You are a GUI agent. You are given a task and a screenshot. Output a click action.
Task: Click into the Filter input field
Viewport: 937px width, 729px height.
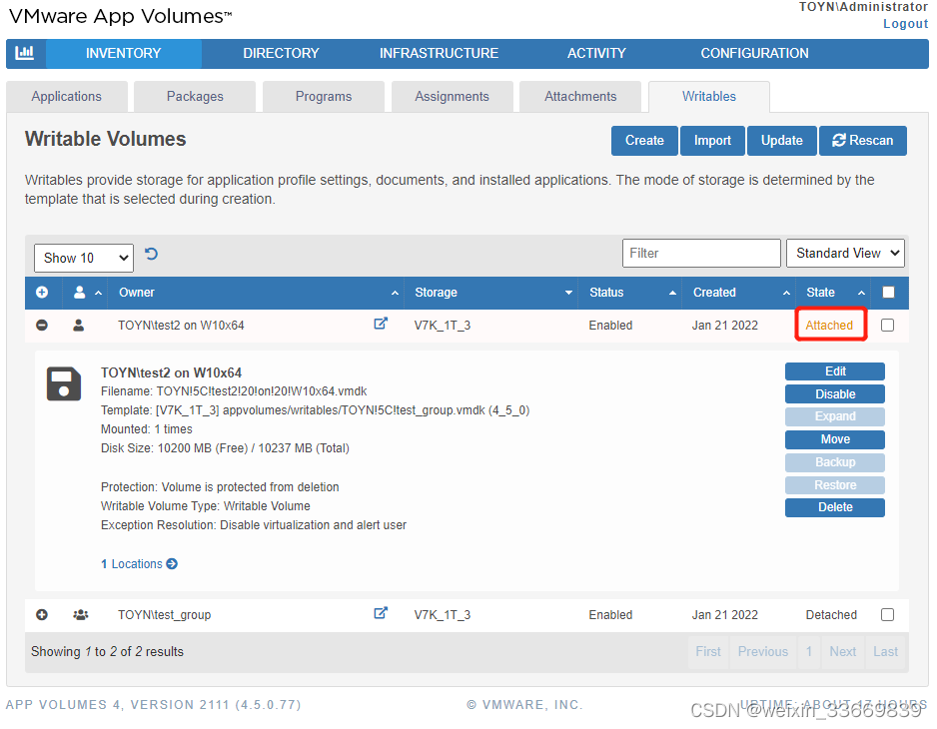click(701, 254)
